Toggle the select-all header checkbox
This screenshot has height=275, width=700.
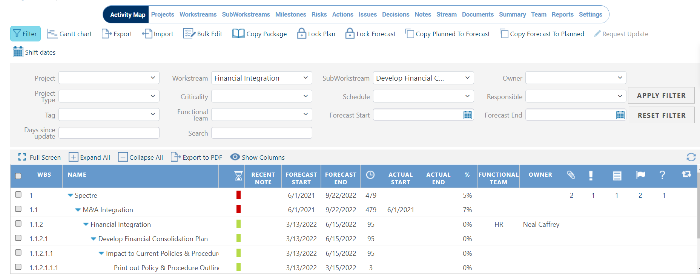18,176
